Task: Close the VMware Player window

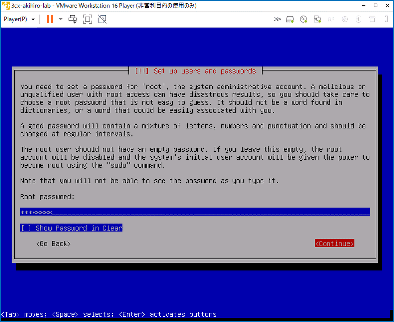Action: tap(387, 6)
